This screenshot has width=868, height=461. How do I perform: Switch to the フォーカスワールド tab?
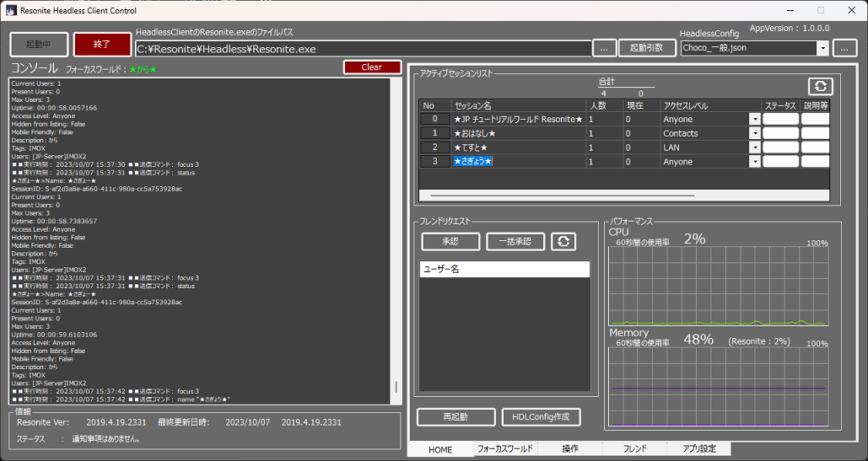(x=504, y=449)
